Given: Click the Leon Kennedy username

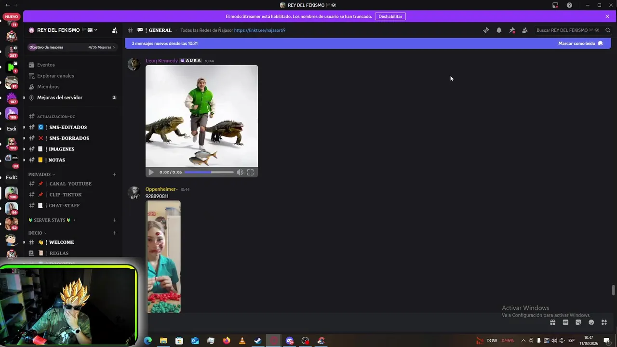Looking at the screenshot, I should [161, 61].
